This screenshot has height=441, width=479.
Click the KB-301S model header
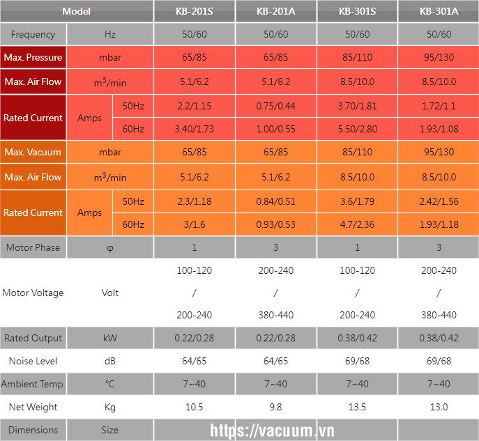pos(357,11)
